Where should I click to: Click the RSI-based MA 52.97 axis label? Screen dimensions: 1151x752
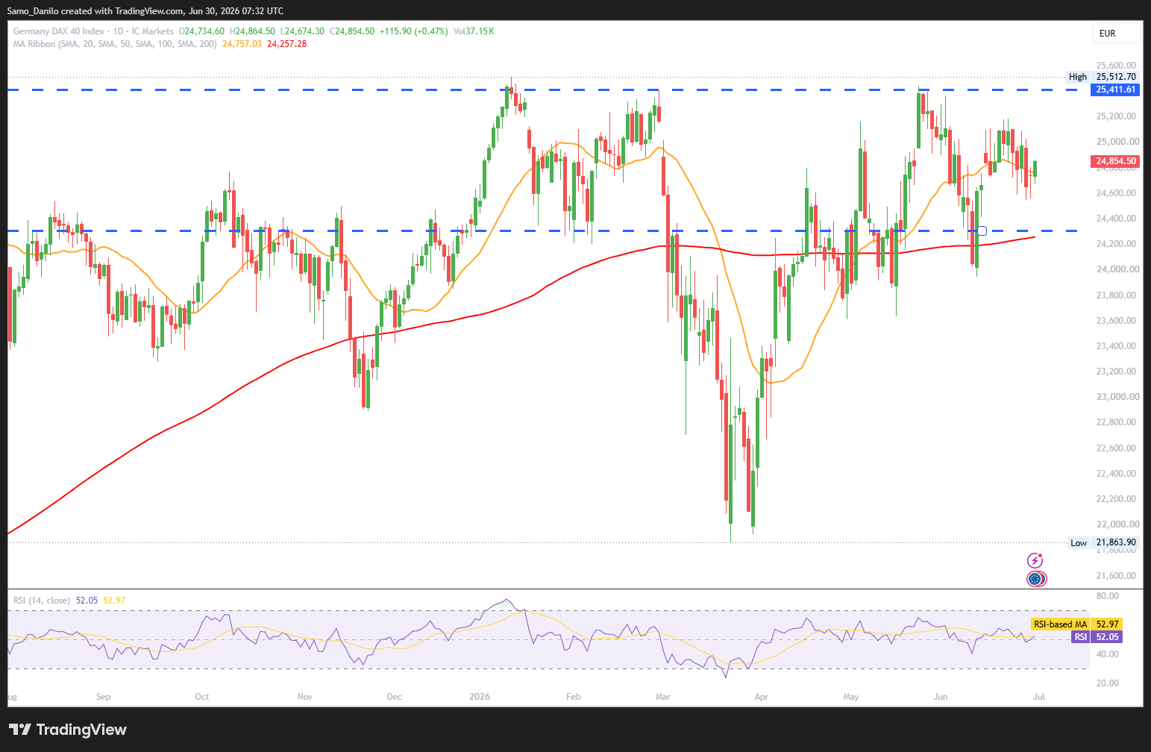[1076, 624]
